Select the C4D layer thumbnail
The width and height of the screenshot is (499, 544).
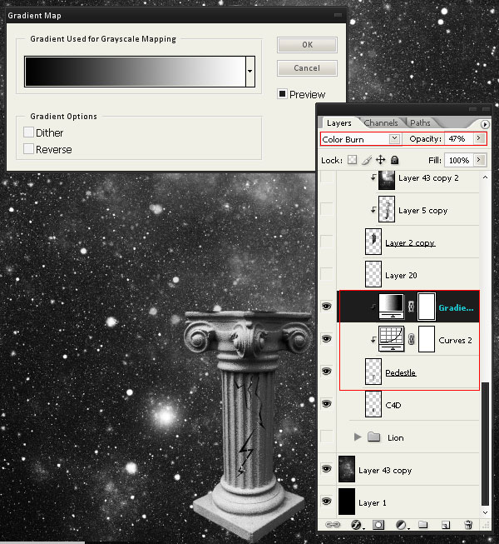pos(373,404)
